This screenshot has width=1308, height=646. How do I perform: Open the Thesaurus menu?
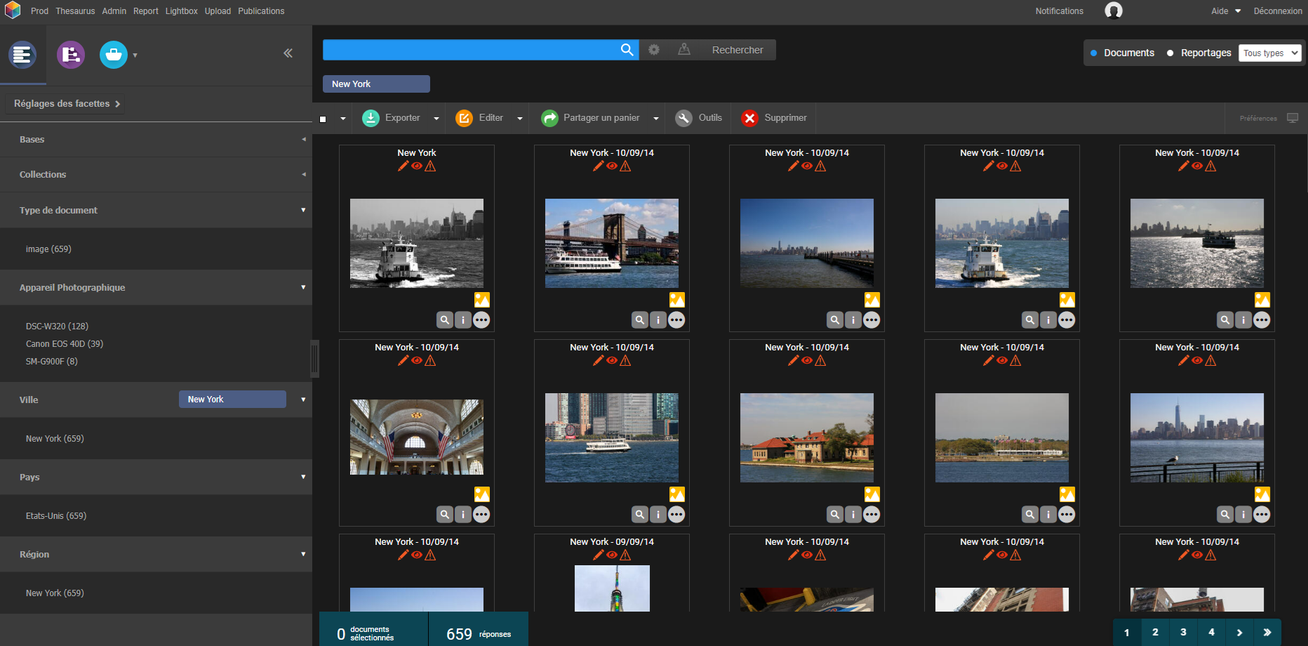pyautogui.click(x=75, y=11)
